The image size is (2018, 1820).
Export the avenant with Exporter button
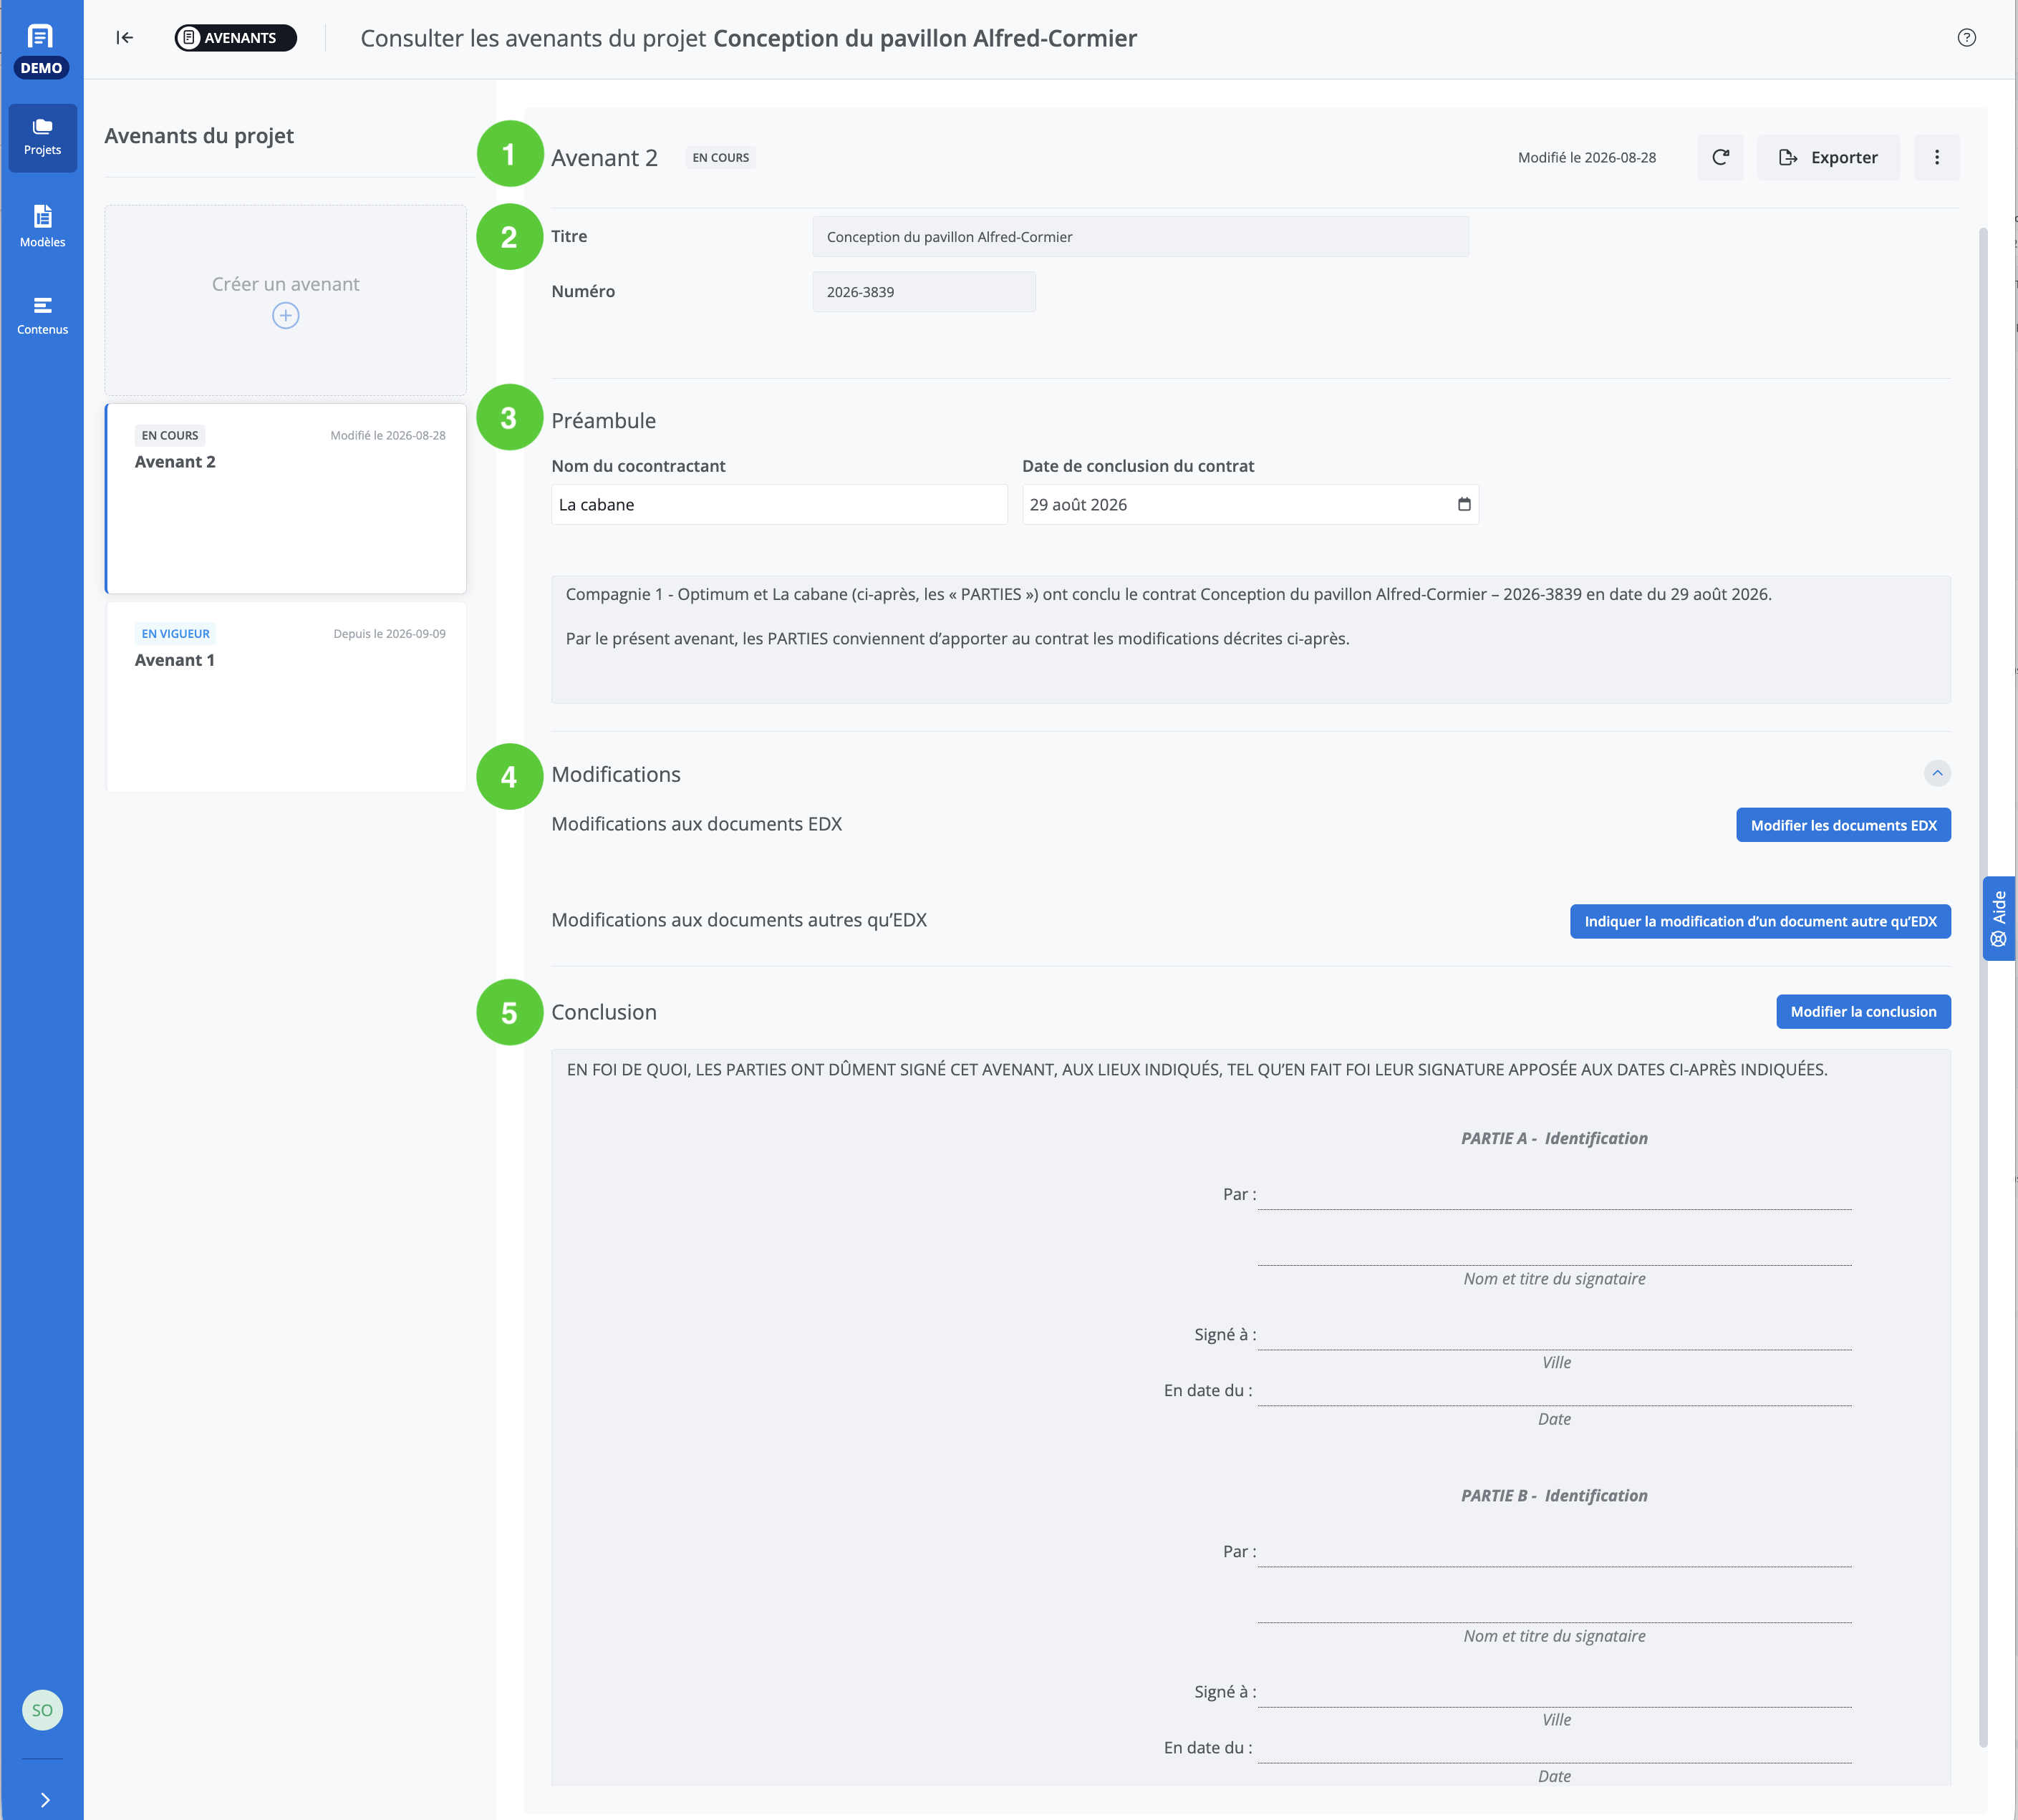click(x=1828, y=157)
